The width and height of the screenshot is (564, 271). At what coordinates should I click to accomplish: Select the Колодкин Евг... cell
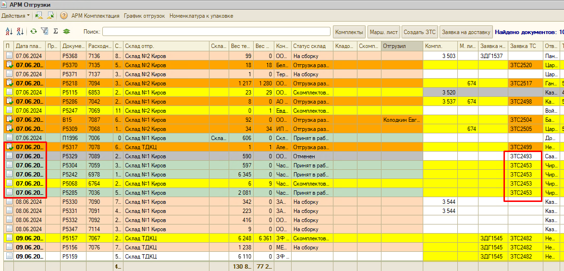click(x=402, y=119)
